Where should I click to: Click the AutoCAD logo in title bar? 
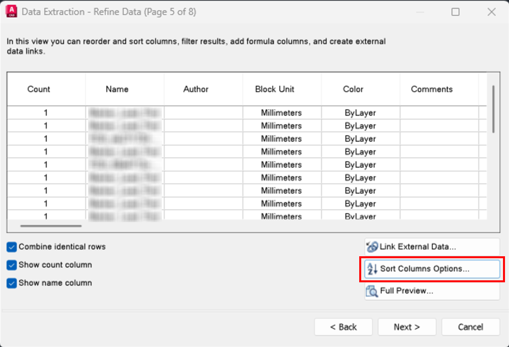pos(12,11)
